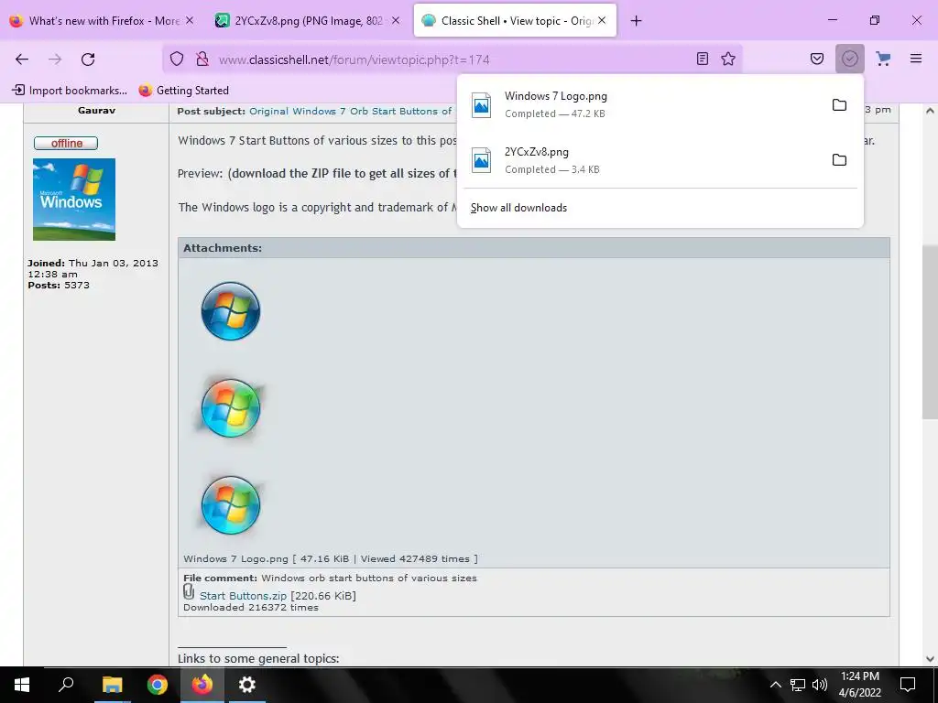Screen dimensions: 938x703
Task: Click the page vertical scrollbar thumb
Action: pos(930,331)
